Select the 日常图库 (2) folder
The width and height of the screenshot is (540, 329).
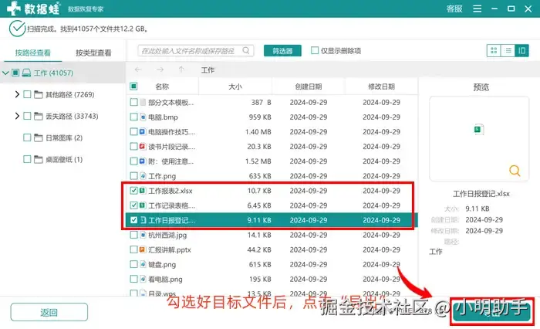coord(64,138)
